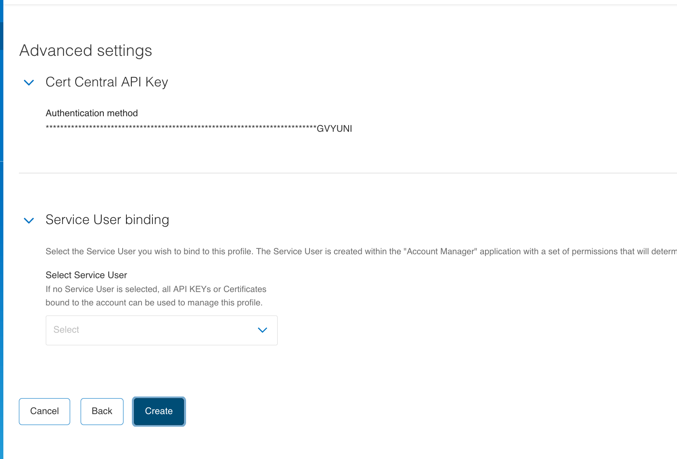Click the "Account Manager" text in description
Image resolution: width=677 pixels, height=459 pixels.
tap(440, 251)
